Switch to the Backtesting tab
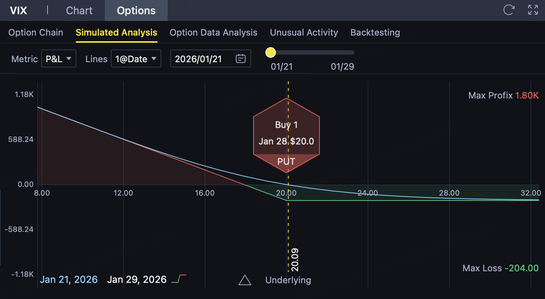The image size is (545, 299). tap(375, 33)
